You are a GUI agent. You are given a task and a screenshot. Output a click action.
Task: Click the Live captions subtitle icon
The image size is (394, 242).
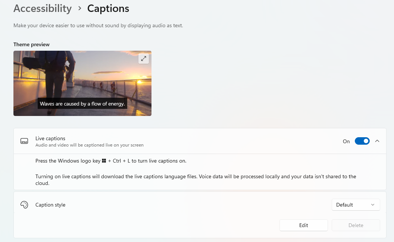coord(24,141)
